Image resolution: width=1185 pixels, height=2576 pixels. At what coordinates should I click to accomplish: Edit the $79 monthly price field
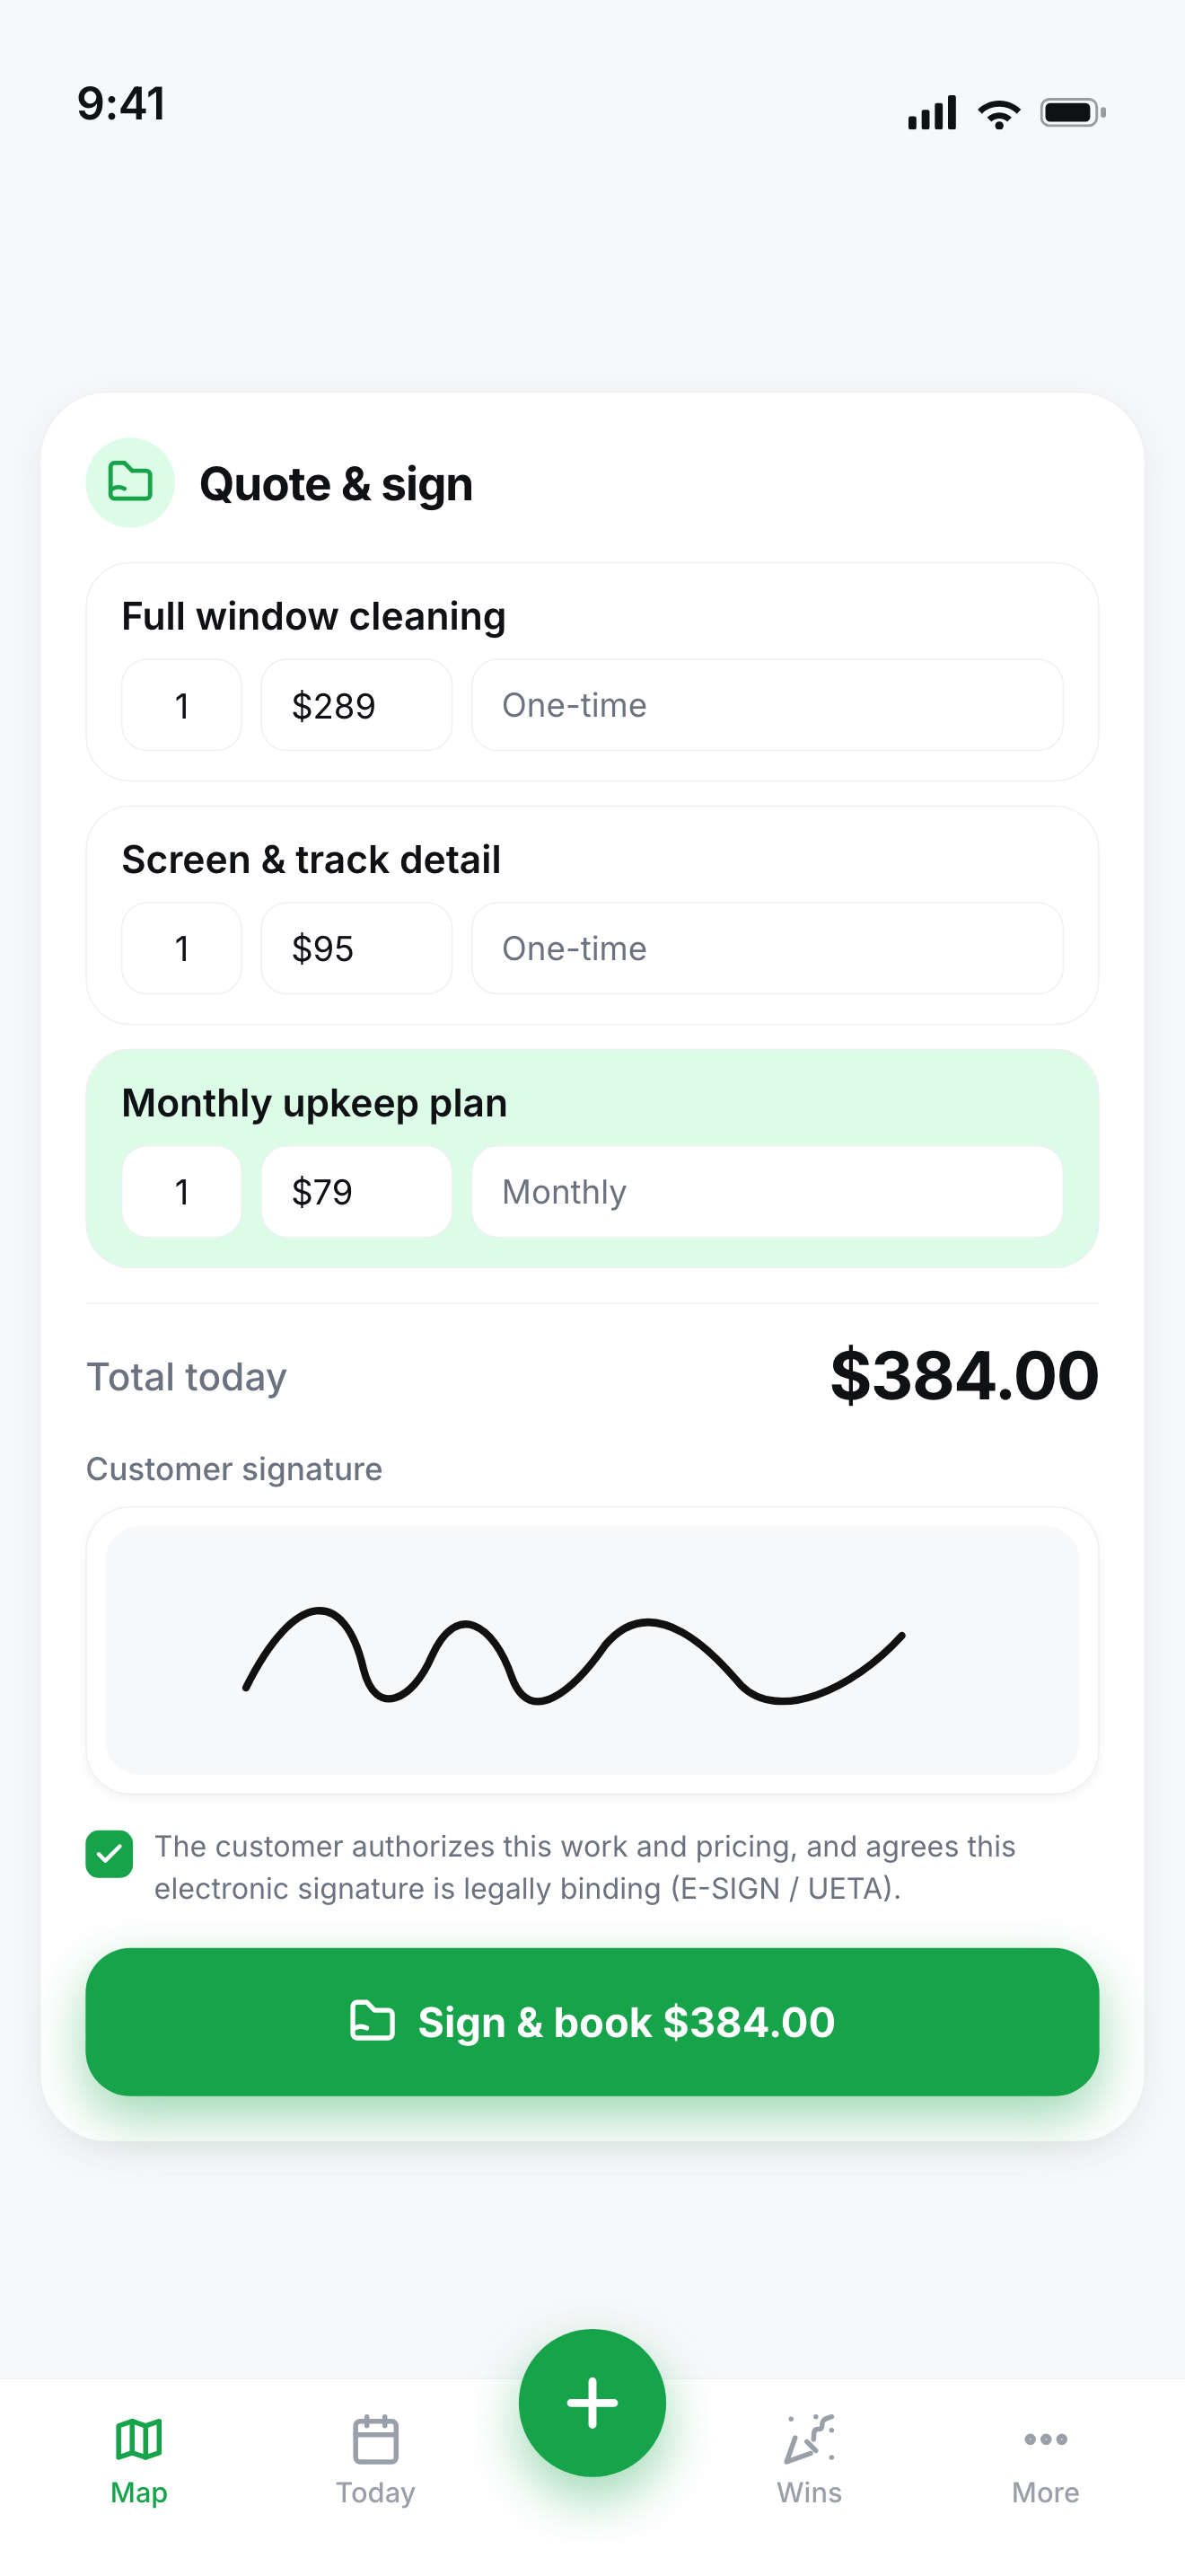click(x=356, y=1191)
